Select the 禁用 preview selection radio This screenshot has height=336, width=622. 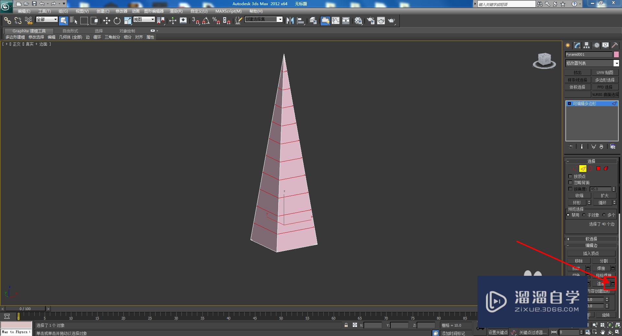click(x=568, y=215)
